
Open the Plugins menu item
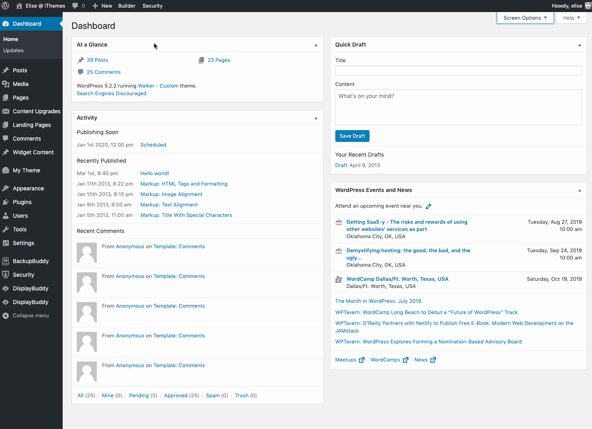point(22,202)
